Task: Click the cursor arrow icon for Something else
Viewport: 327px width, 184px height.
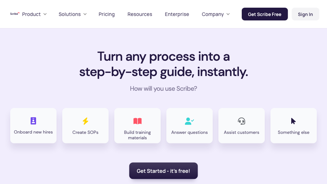Action: click(293, 121)
